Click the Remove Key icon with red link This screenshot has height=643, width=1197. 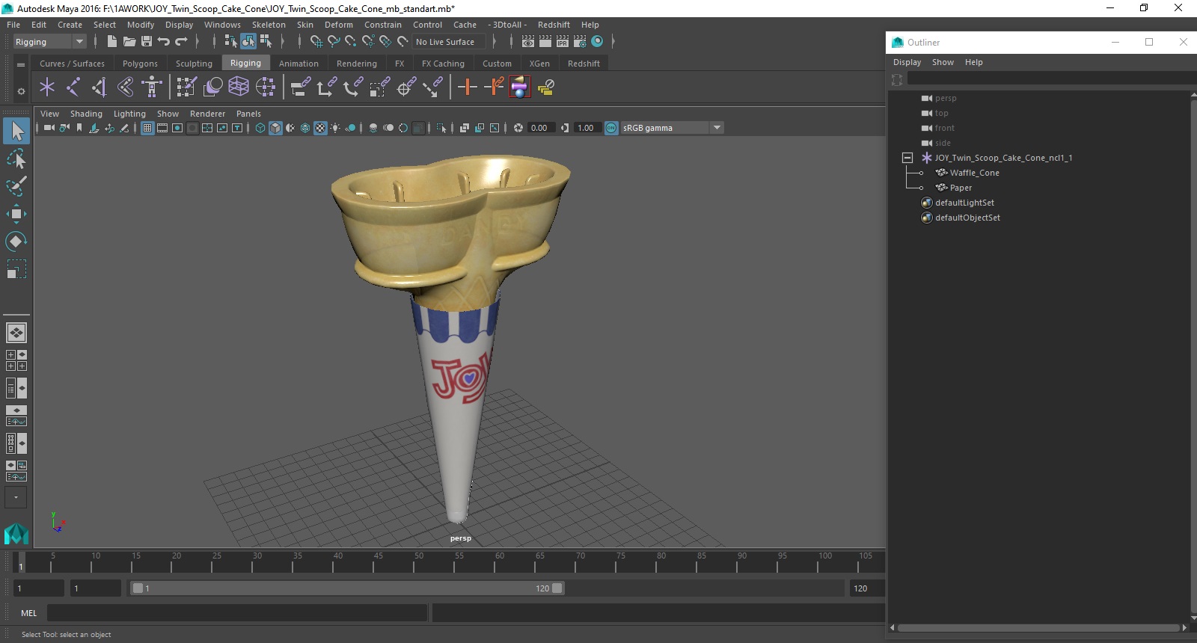click(494, 87)
